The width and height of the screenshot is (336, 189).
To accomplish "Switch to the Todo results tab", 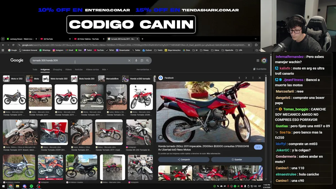I will [x=35, y=70].
